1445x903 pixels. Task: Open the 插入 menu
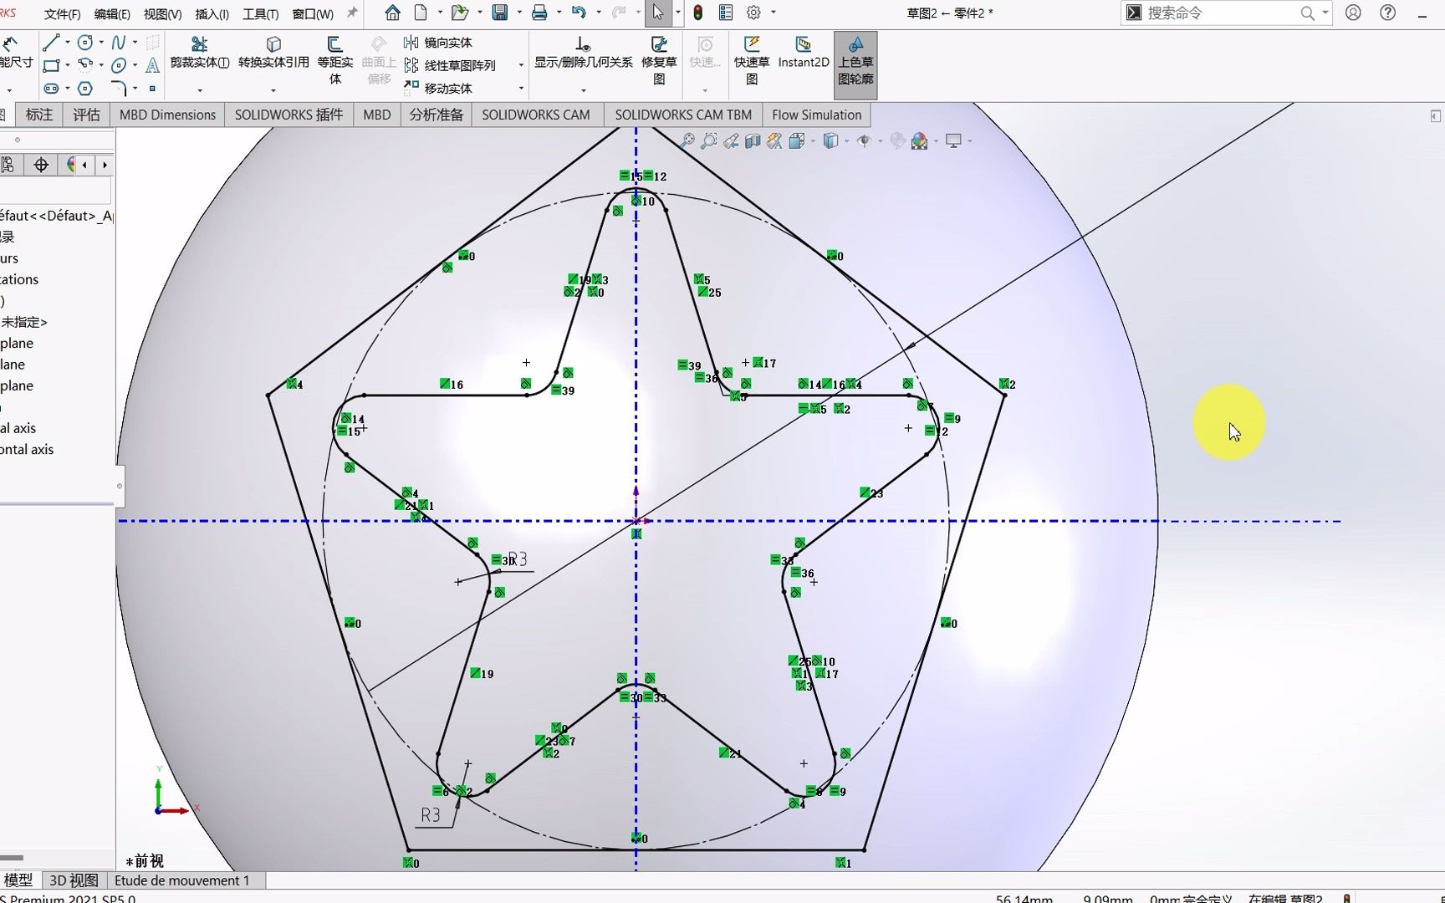tap(211, 13)
